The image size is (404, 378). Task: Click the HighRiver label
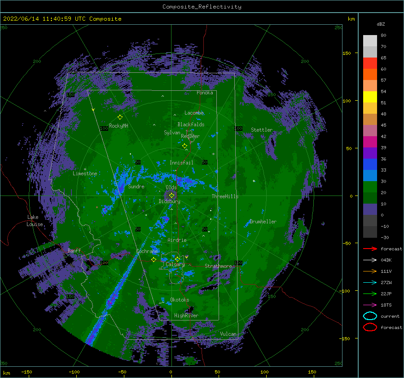coord(186,316)
